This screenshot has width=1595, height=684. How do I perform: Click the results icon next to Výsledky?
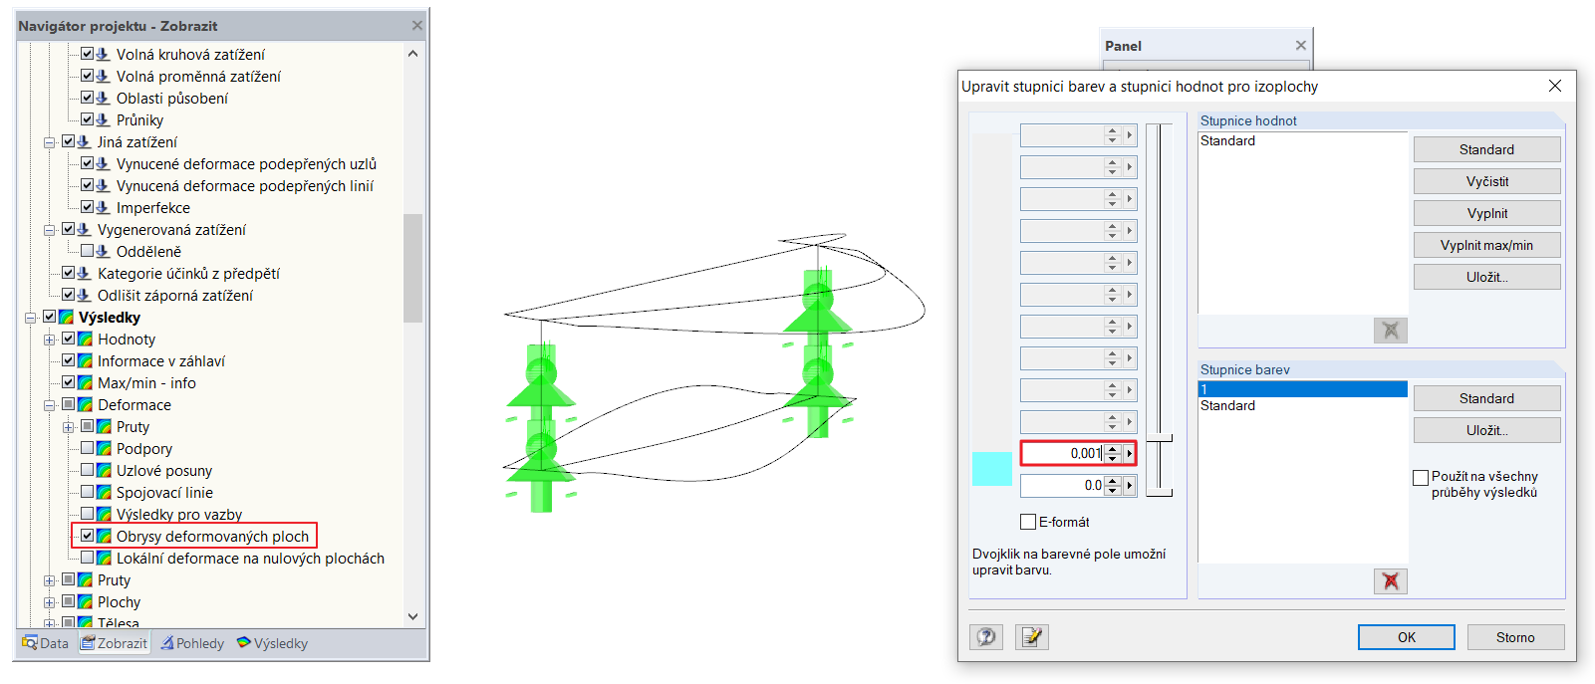(x=66, y=317)
